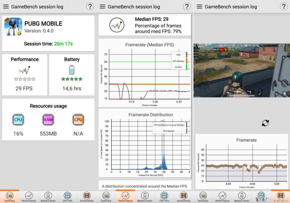The image size is (290, 203).
Task: Open hamburger menu in right panel
Action: (x=199, y=7)
